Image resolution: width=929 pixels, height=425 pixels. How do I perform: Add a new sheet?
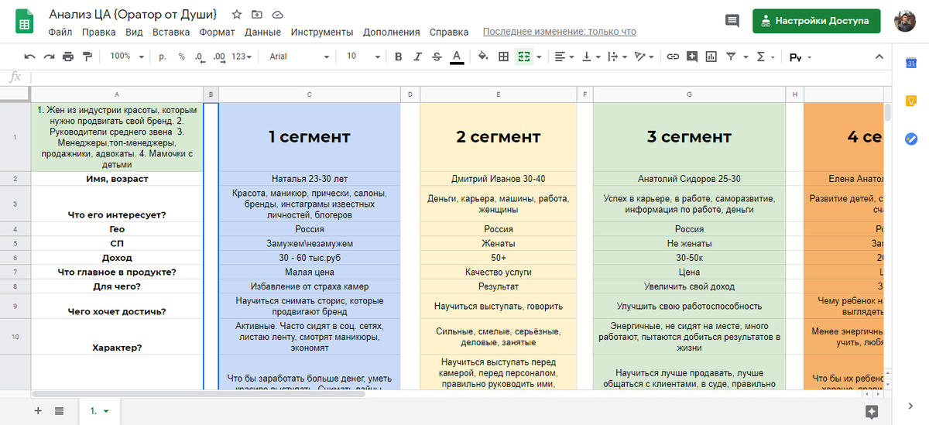pos(38,411)
